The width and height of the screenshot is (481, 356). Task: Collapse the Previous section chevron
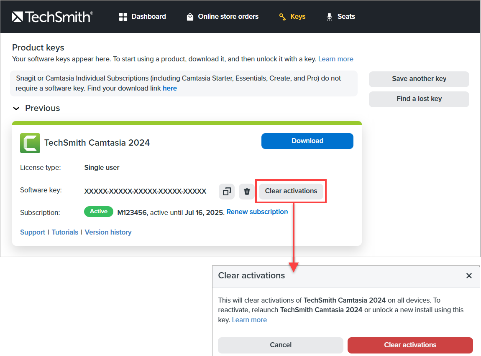16,109
